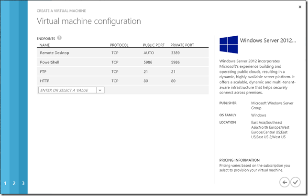Click the FTP public port 21
The height and width of the screenshot is (196, 308).
tap(145, 72)
